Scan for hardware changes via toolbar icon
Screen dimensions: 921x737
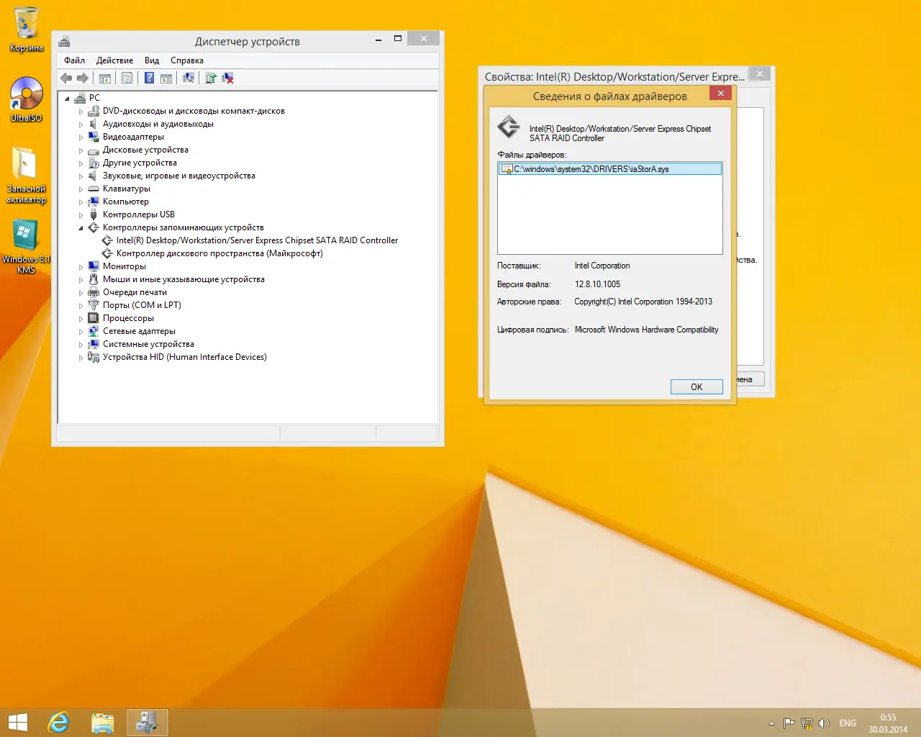point(189,78)
